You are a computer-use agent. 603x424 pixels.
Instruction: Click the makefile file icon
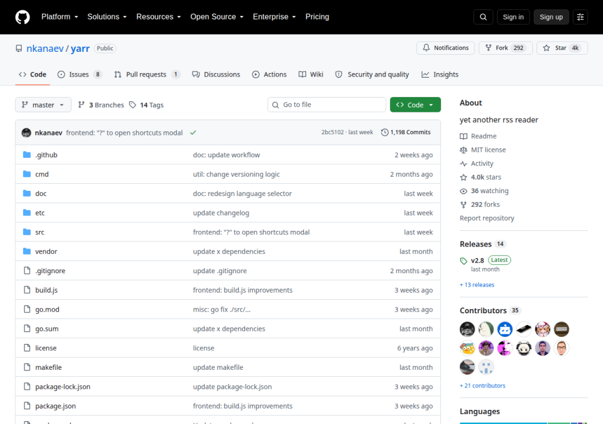(x=26, y=367)
